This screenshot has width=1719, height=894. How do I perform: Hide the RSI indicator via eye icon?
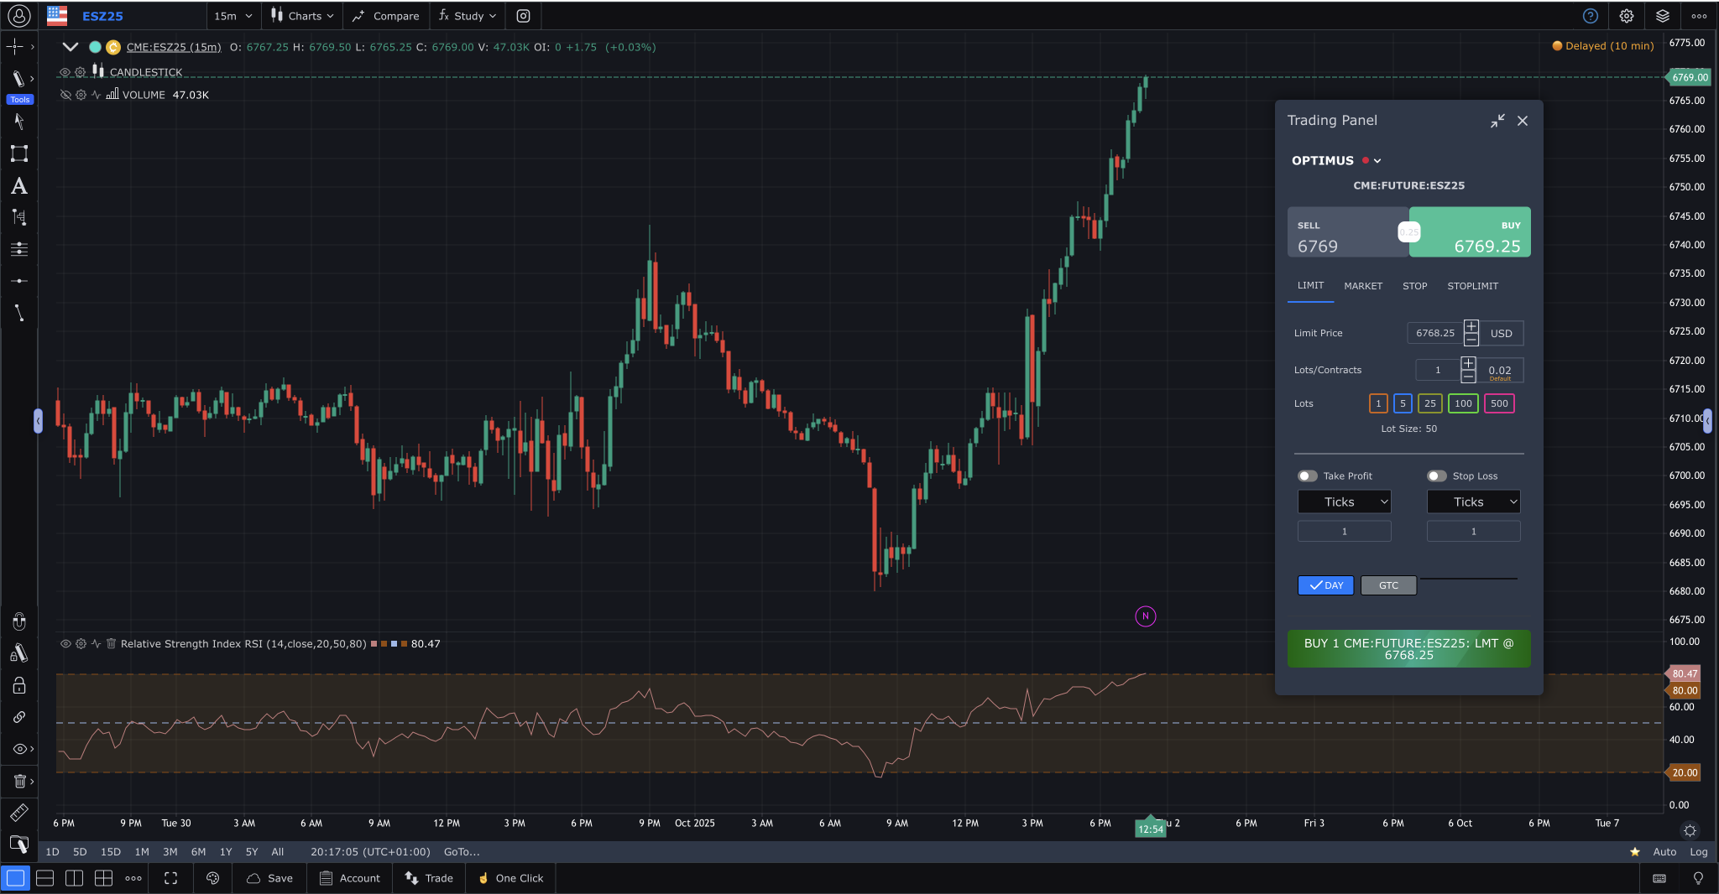click(65, 644)
